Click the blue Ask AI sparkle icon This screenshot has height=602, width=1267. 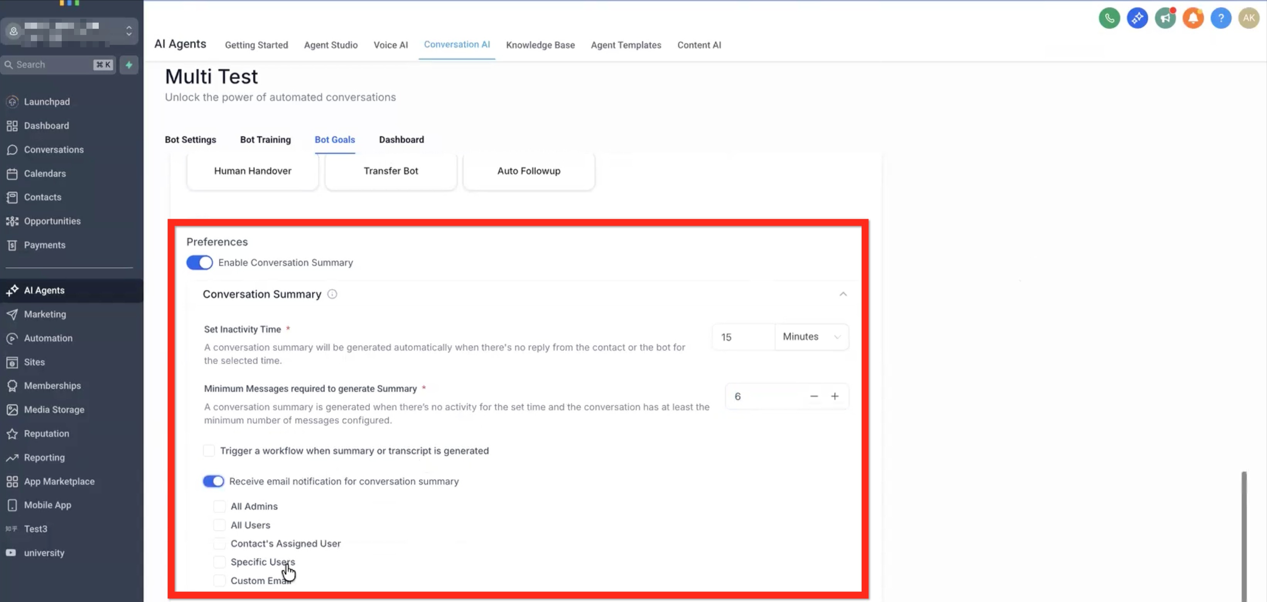click(1137, 18)
